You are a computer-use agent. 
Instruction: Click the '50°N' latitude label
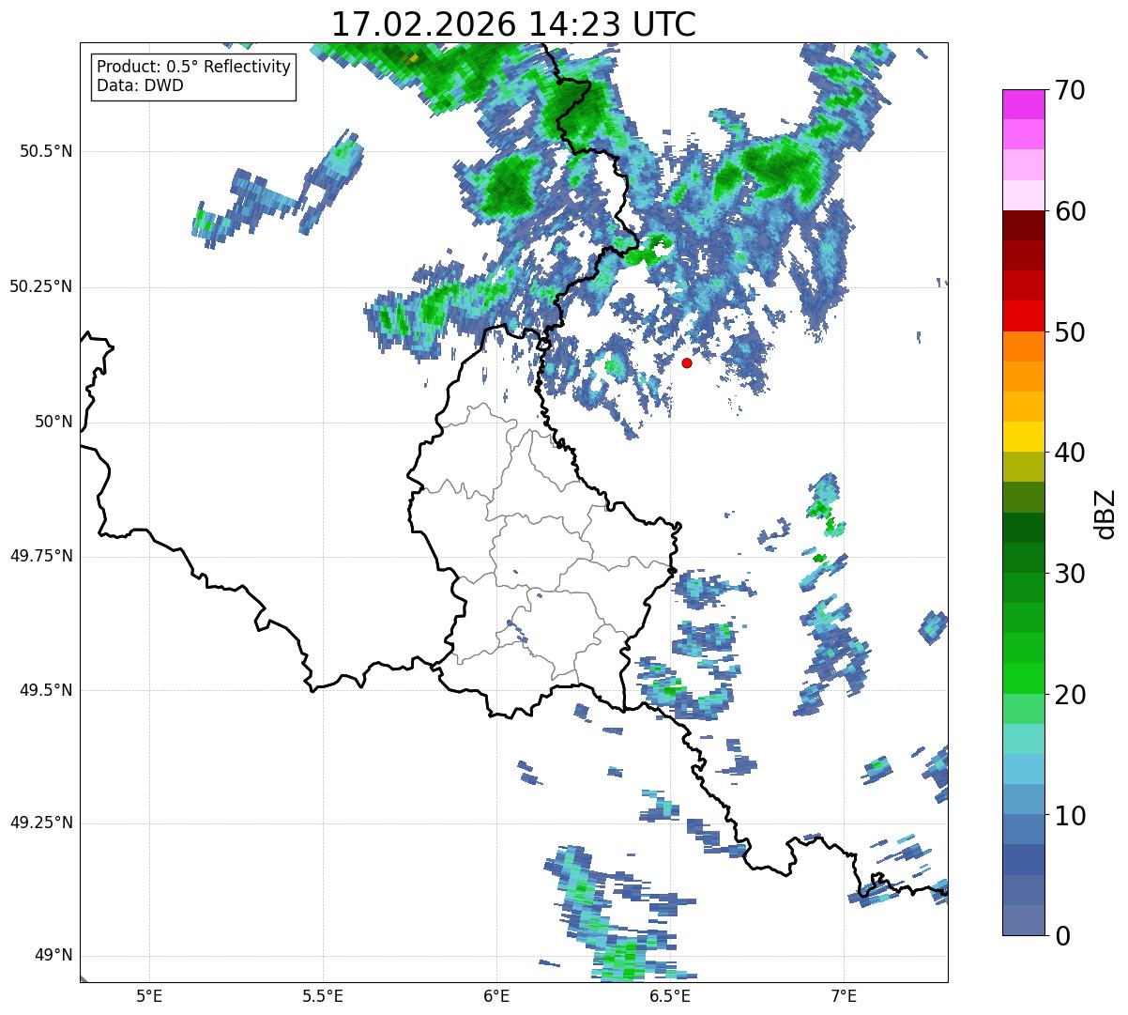pyautogui.click(x=53, y=422)
